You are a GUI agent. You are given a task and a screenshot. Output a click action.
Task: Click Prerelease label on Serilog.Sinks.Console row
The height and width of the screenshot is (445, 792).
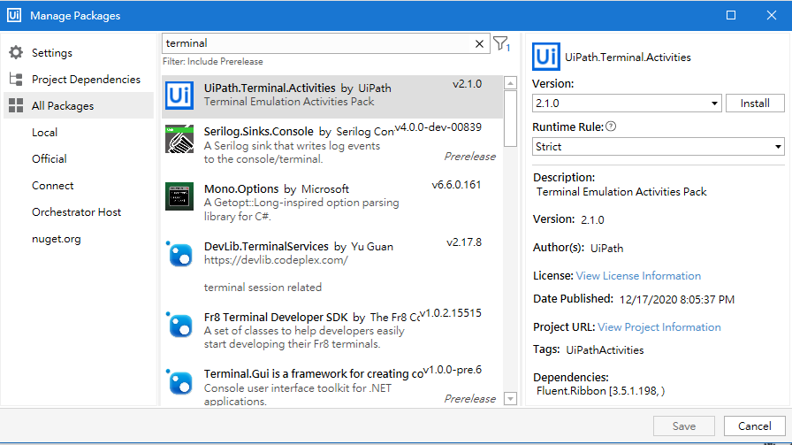pos(469,157)
